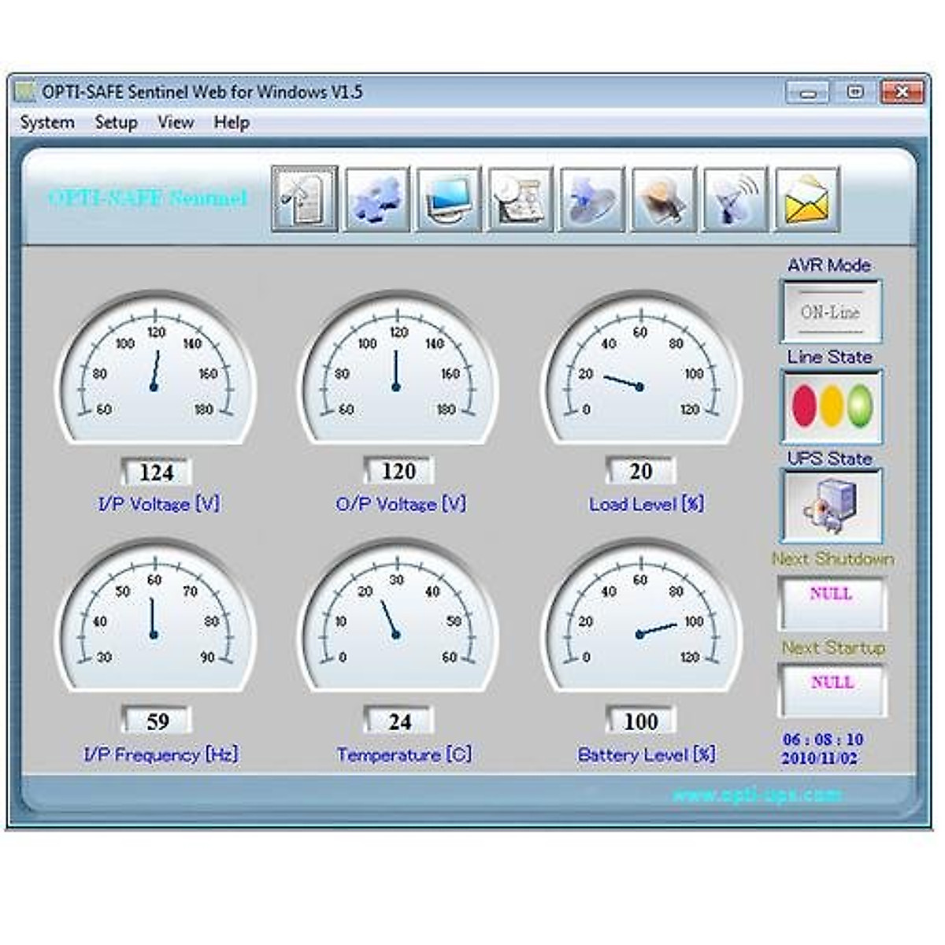Click the Battery Level gauge dial

pyautogui.click(x=641, y=622)
